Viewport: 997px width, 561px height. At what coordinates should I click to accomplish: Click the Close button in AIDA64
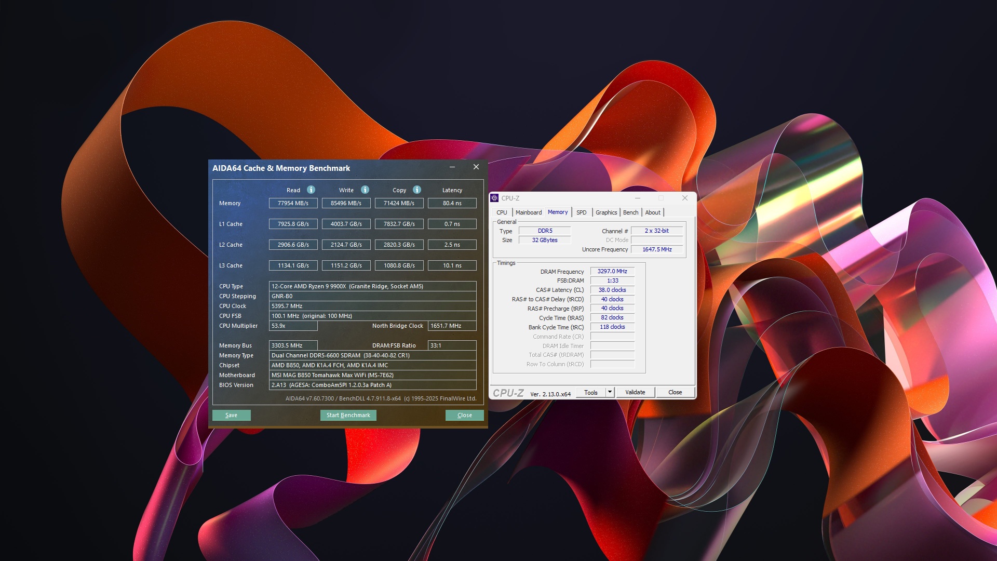465,415
